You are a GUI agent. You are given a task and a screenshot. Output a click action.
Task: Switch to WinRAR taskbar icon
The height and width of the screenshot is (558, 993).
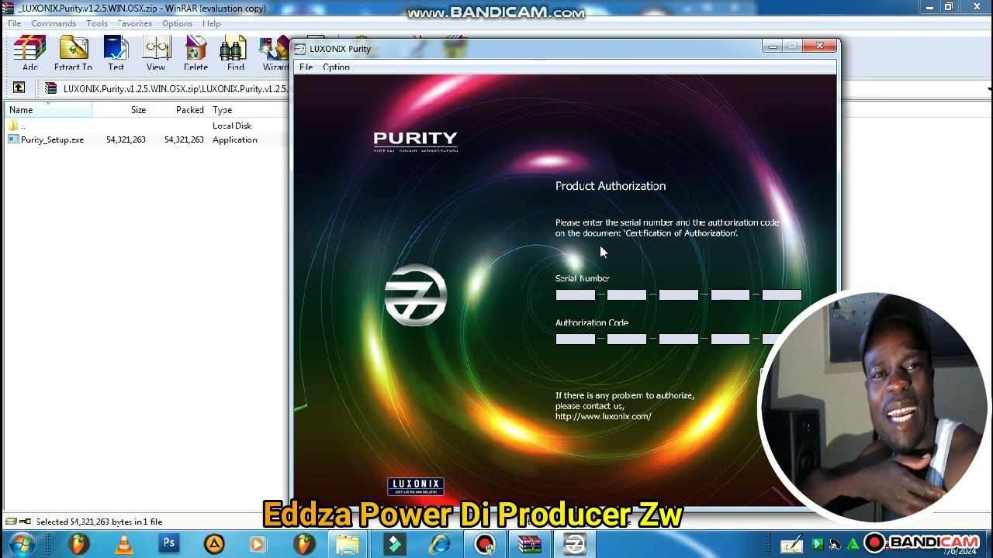point(530,544)
